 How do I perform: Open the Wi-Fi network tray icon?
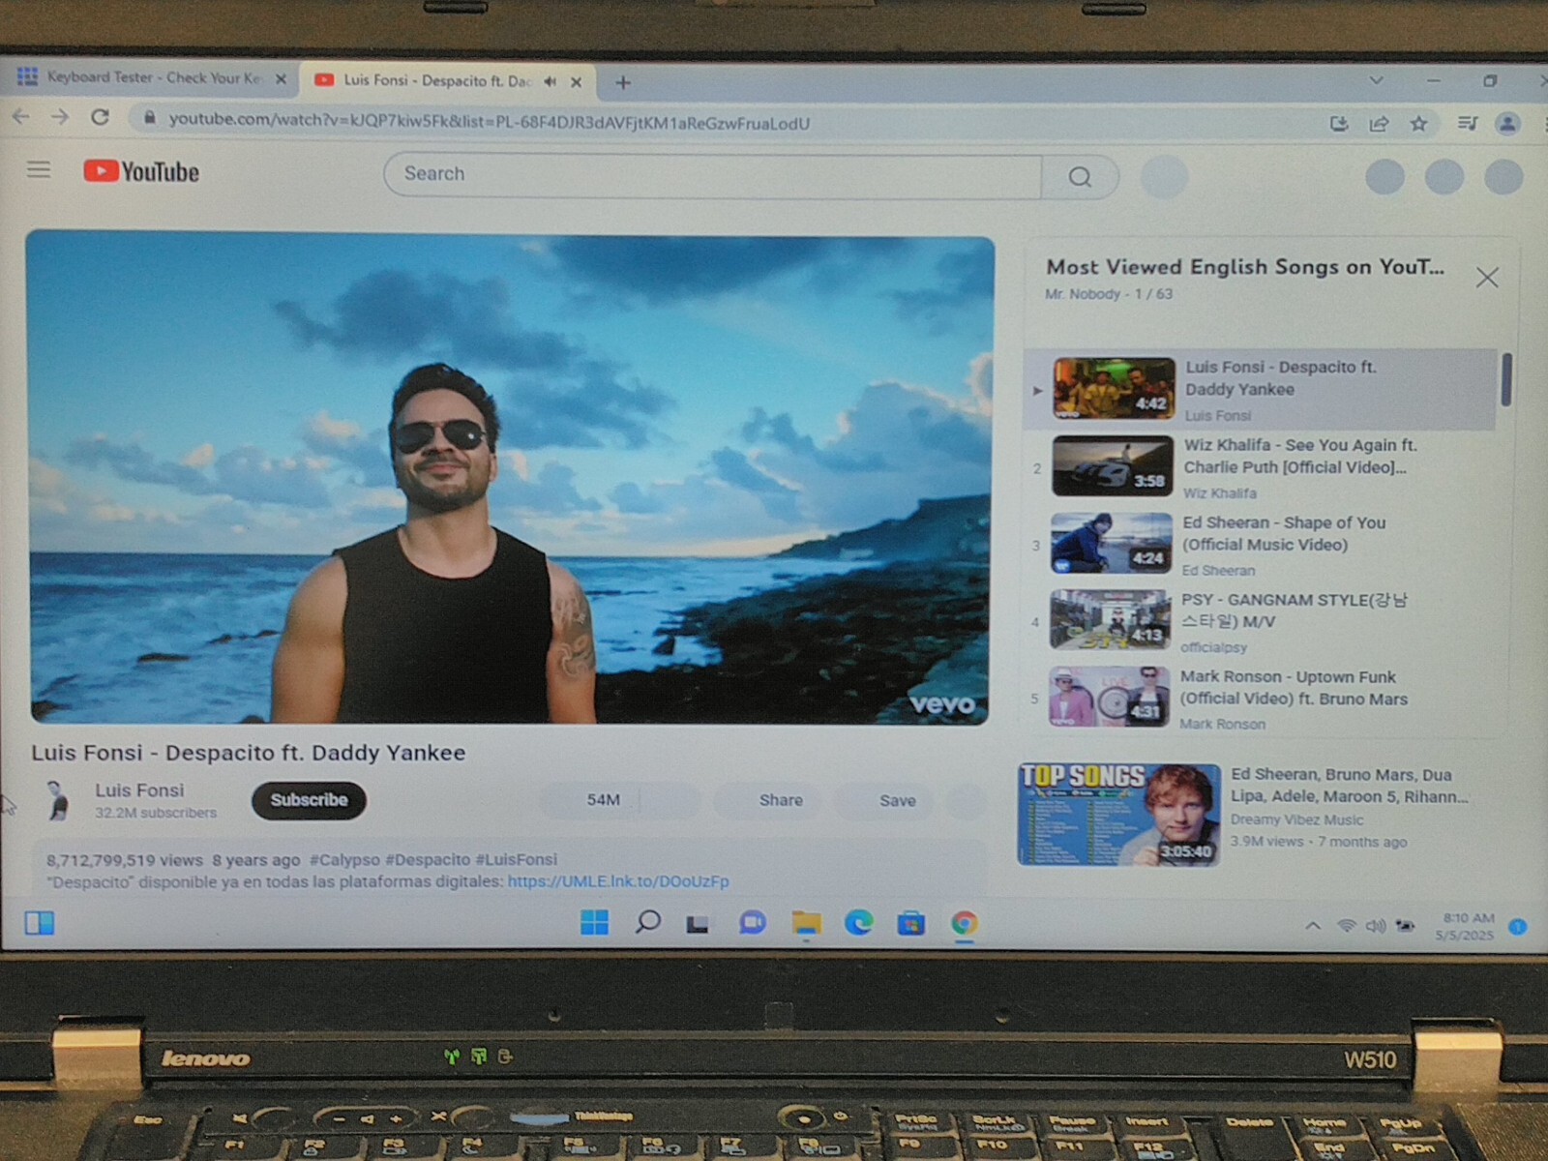pos(1346,926)
